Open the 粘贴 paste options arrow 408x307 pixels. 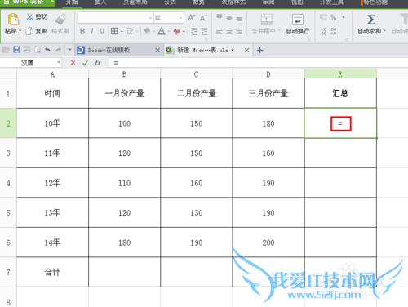(20, 31)
